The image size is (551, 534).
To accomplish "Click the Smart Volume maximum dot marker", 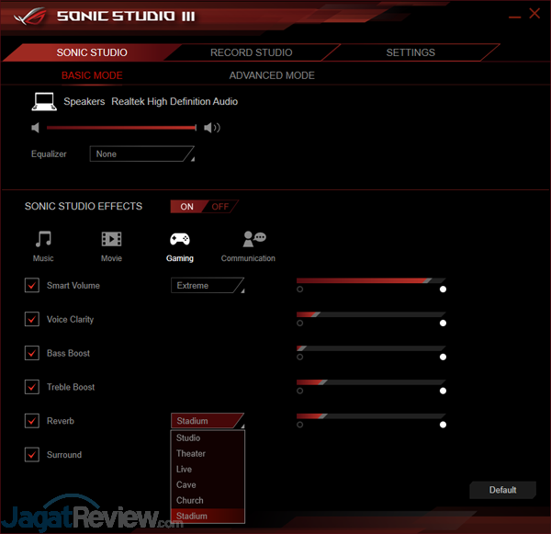I will click(443, 290).
